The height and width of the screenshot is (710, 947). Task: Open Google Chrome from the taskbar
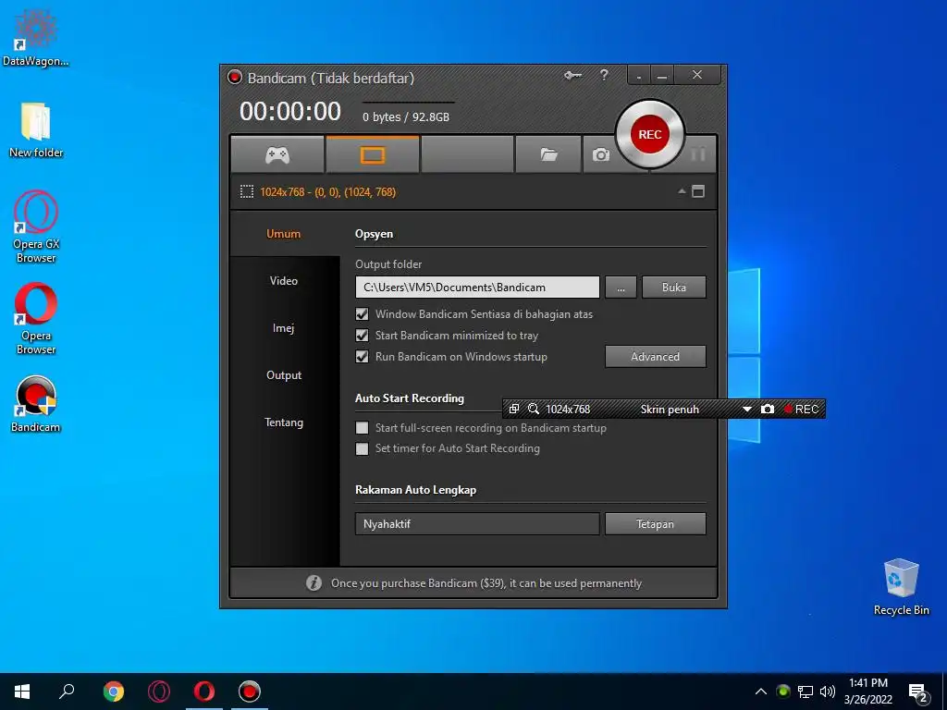114,692
